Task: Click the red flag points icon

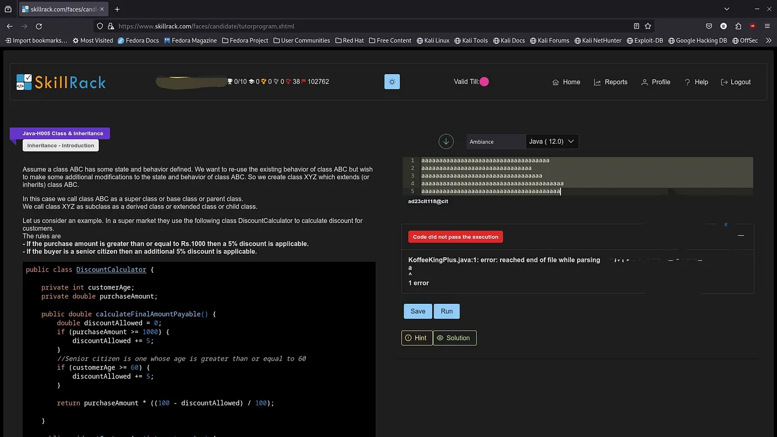Action: pyautogui.click(x=304, y=82)
